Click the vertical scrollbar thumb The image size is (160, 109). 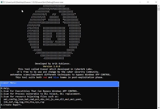[x=158, y=9]
